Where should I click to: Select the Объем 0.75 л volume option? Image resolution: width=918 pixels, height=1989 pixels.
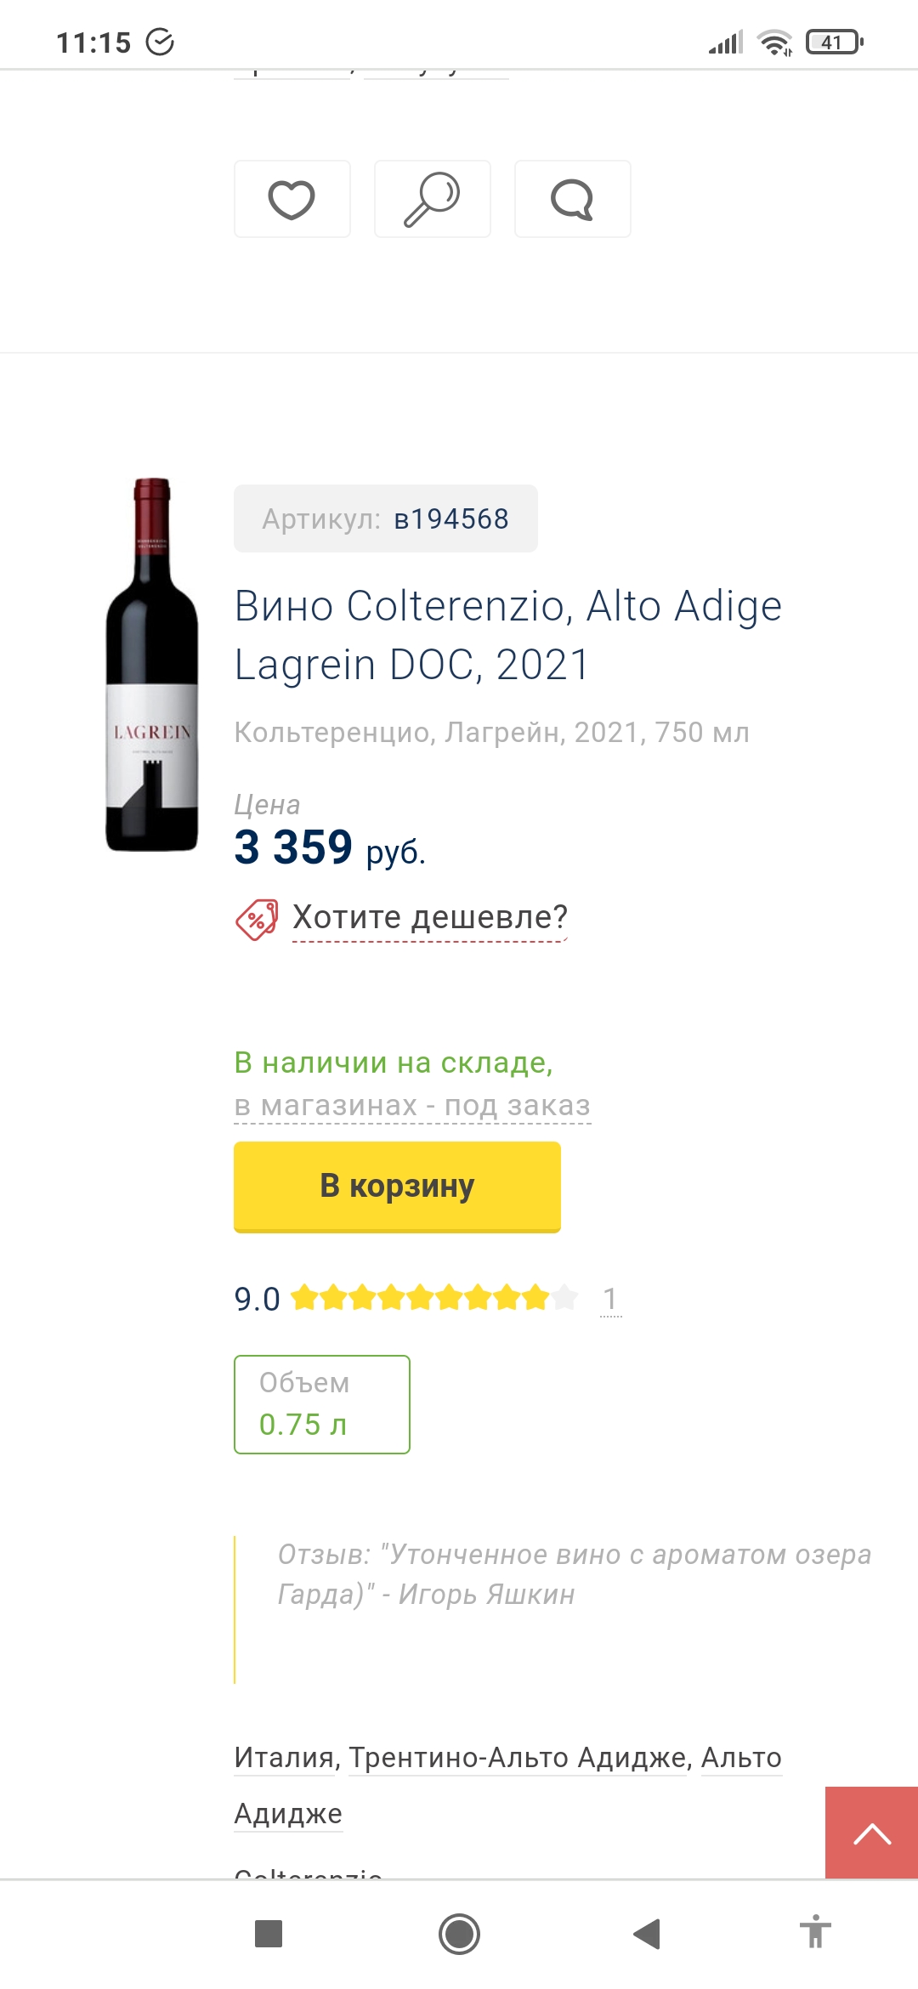[321, 1404]
